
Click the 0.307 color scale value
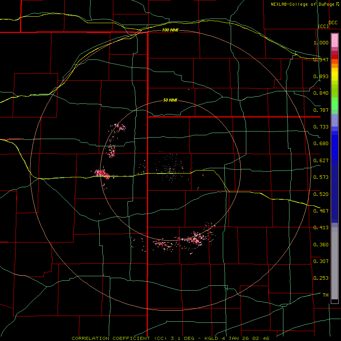point(321,261)
